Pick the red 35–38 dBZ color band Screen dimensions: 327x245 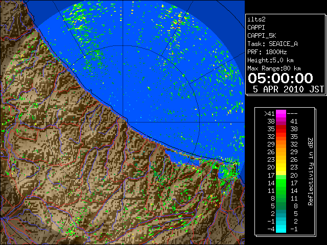point(281,129)
